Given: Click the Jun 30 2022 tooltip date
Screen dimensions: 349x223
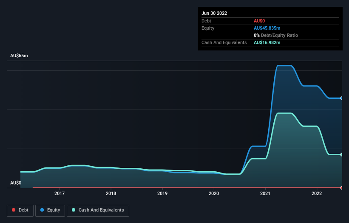Looking at the screenshot, I should pos(214,13).
